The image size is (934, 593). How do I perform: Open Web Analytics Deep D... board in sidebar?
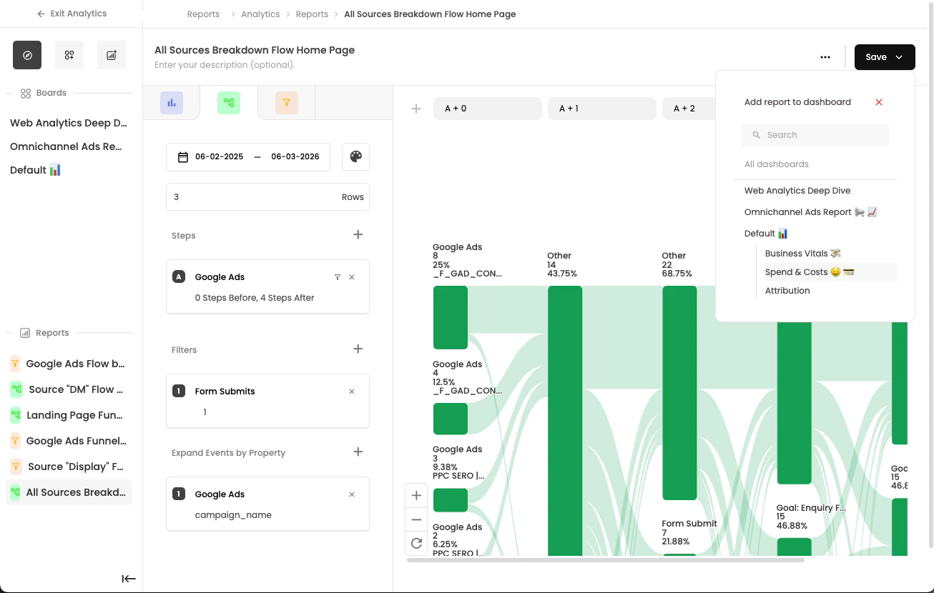click(x=69, y=123)
